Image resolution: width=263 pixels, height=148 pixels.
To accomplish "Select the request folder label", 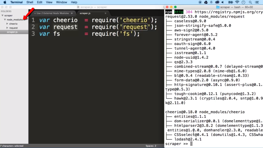I will [x=13, y=28].
